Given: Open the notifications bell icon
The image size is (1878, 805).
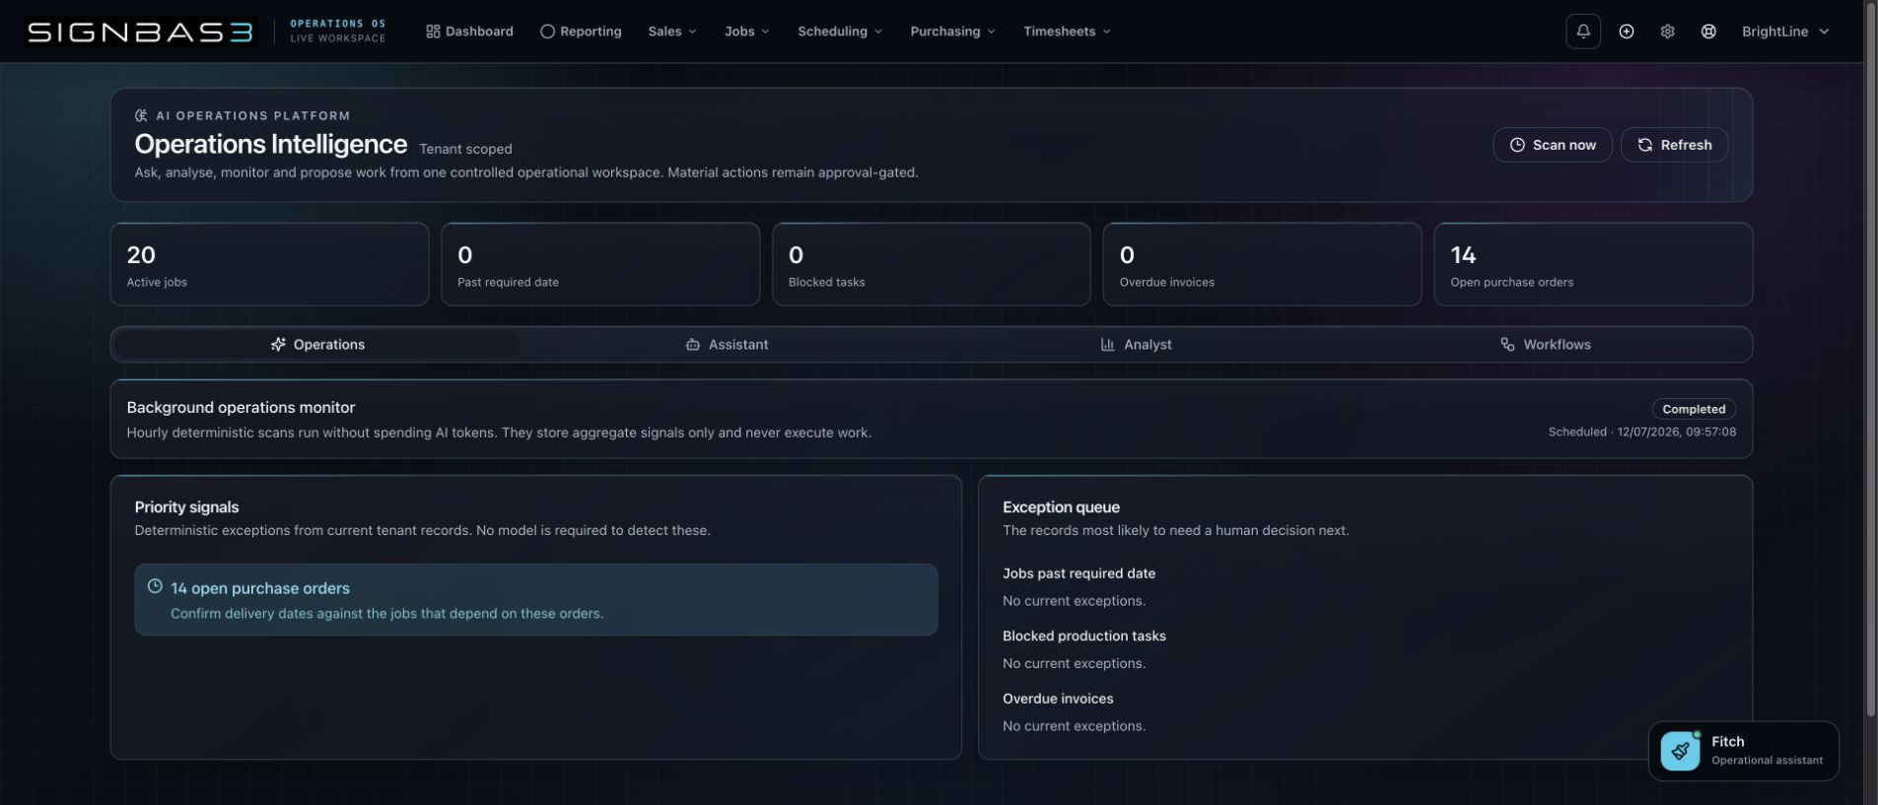Looking at the screenshot, I should [x=1583, y=32].
